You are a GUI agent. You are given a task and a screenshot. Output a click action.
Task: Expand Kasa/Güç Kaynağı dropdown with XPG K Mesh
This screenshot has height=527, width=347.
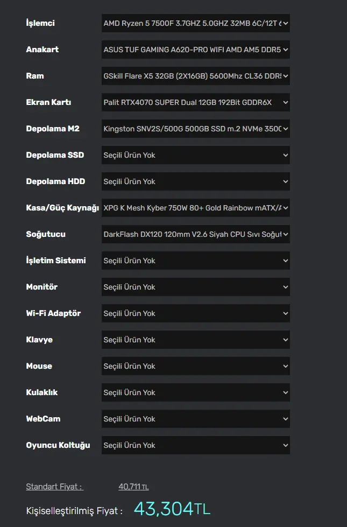click(195, 208)
